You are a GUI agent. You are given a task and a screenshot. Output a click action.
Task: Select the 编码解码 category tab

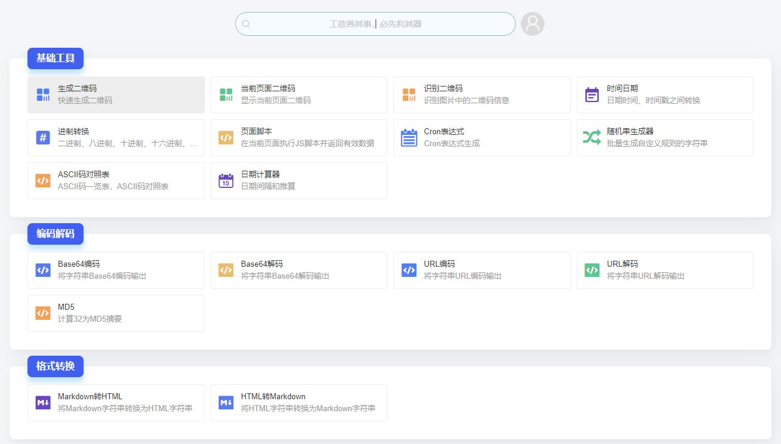point(56,234)
